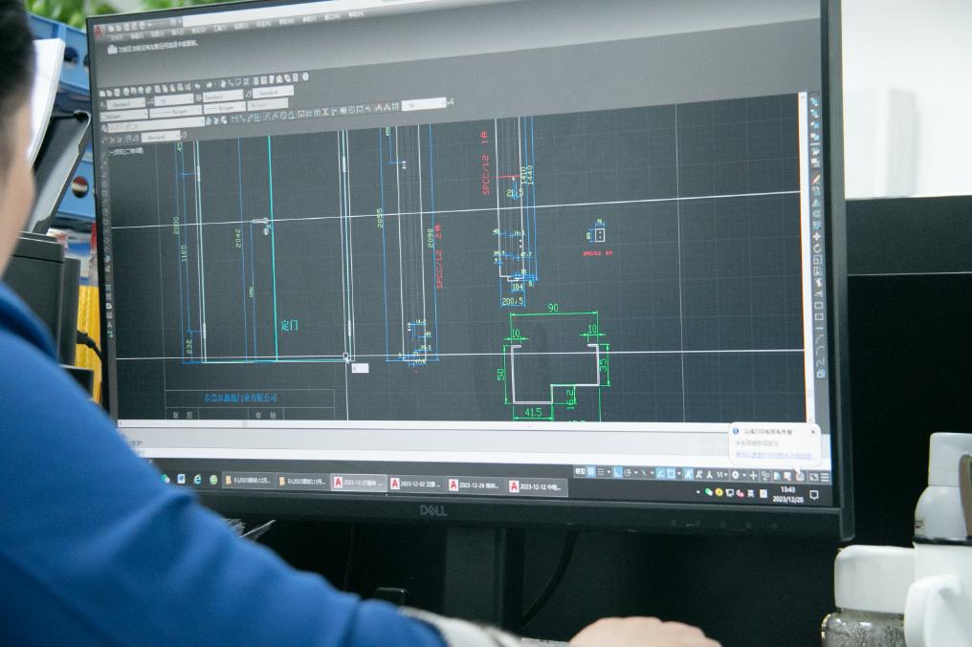Screen dimensions: 972x647
Task: Open the Windows notification center button
Action: (x=813, y=495)
